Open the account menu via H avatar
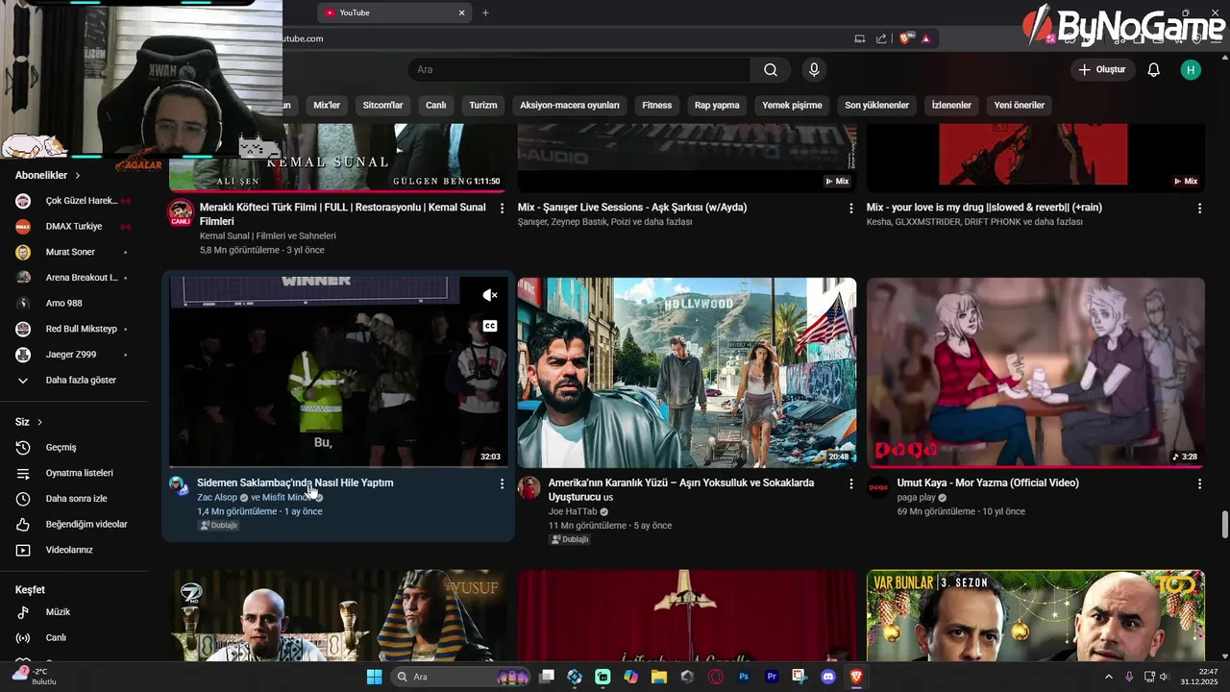1230x692 pixels. pos(1191,69)
